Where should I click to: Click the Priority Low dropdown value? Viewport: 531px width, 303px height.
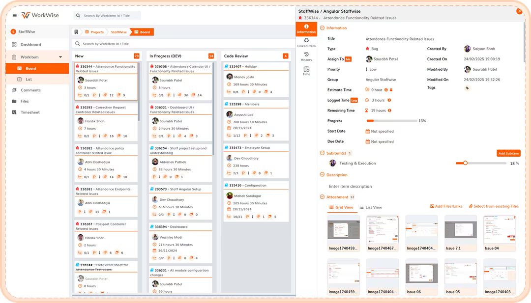click(x=371, y=69)
